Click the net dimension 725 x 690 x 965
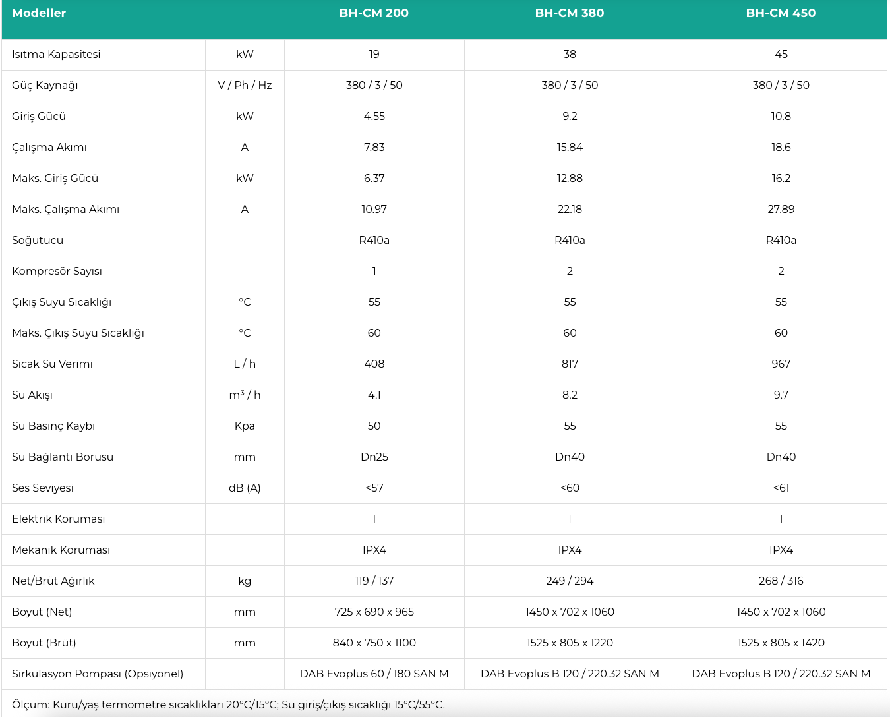 pyautogui.click(x=374, y=612)
